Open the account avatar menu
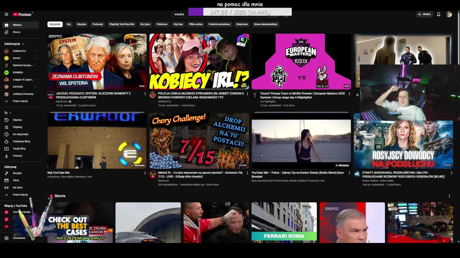The image size is (460, 258). pos(449,14)
